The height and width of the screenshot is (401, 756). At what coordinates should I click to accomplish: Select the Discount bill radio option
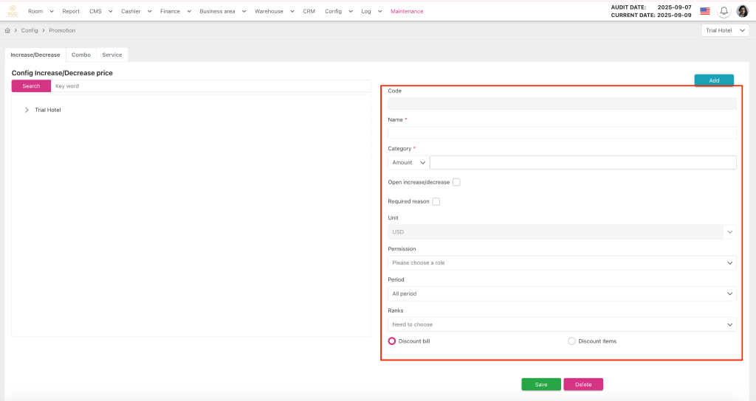pos(392,341)
